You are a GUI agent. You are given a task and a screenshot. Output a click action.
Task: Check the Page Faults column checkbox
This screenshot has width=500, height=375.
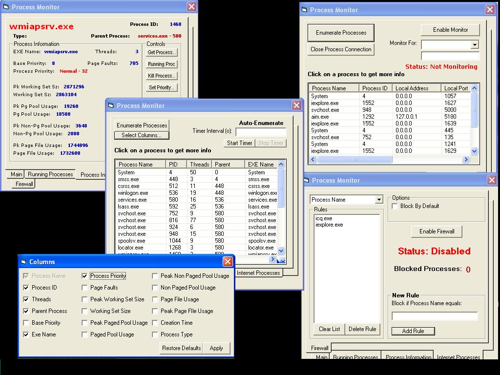(85, 288)
